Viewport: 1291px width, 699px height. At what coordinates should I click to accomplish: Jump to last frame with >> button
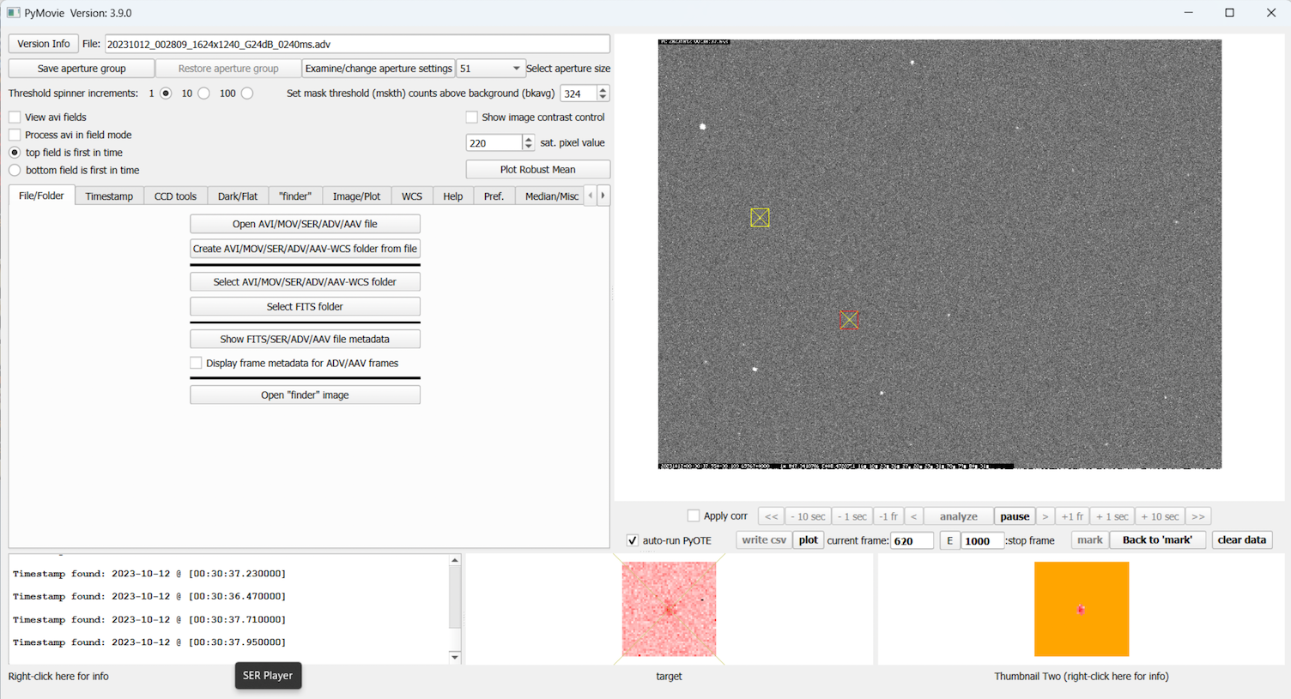(x=1198, y=516)
